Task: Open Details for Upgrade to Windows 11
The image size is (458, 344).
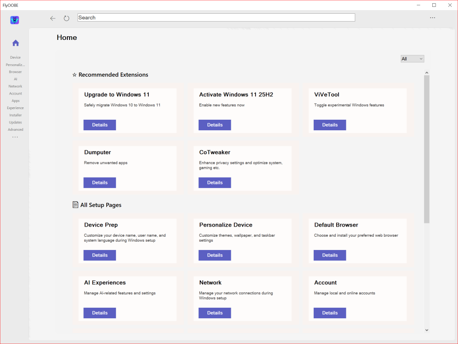Action: pos(99,125)
